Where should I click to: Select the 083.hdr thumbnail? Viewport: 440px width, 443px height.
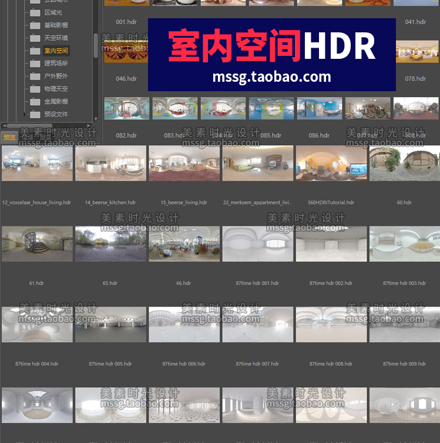pyautogui.click(x=175, y=108)
